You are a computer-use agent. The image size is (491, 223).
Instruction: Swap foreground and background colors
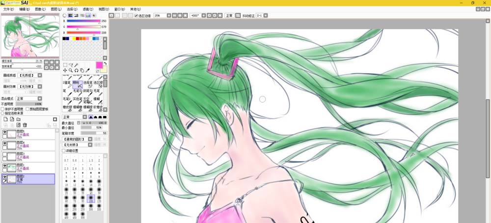pos(105,63)
